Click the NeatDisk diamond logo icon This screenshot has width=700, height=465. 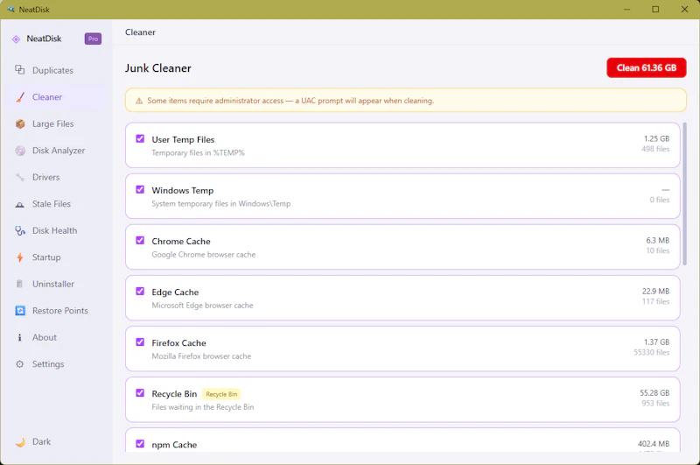click(x=16, y=39)
